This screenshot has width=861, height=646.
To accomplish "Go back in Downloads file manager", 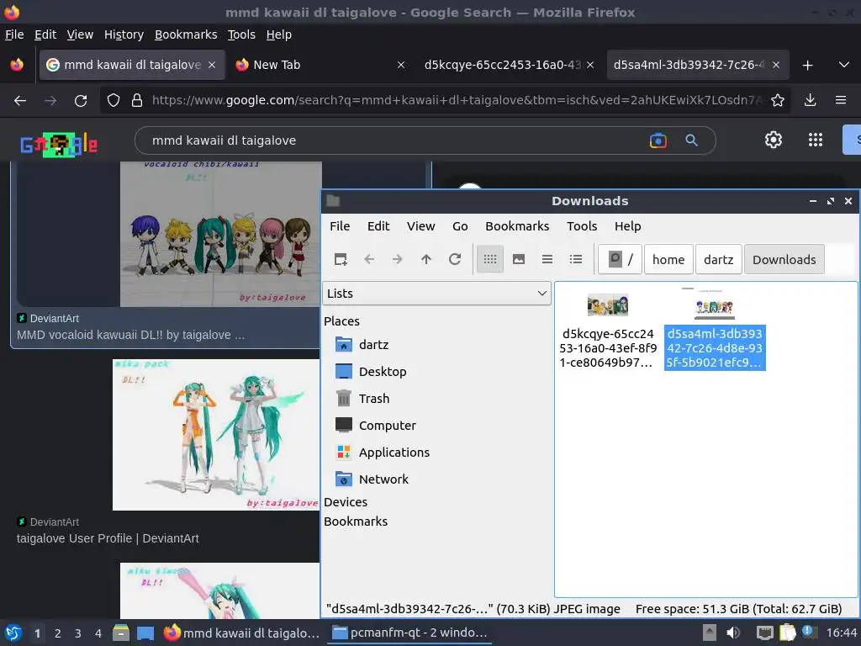I will point(369,259).
